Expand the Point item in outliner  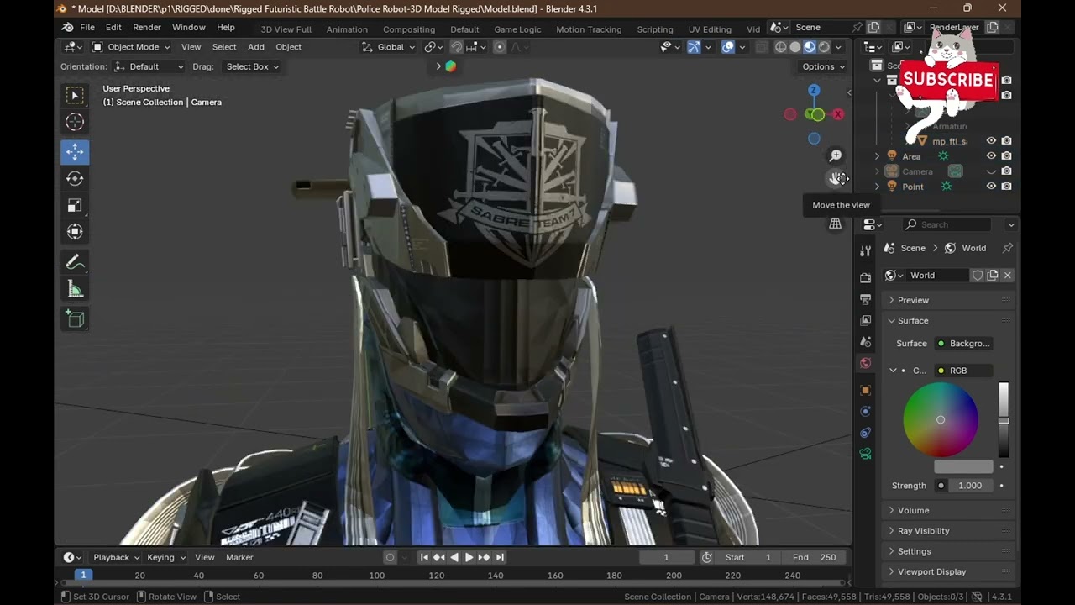click(x=878, y=187)
